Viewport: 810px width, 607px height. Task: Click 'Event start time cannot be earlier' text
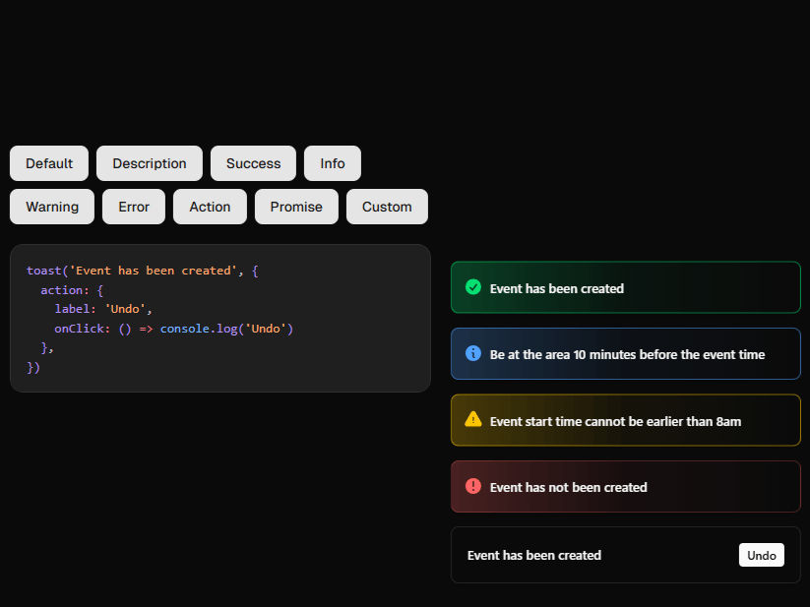point(615,422)
